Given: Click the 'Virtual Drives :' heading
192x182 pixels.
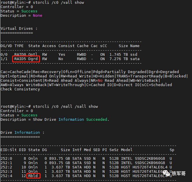Looking at the screenshot, I should click(19, 29).
